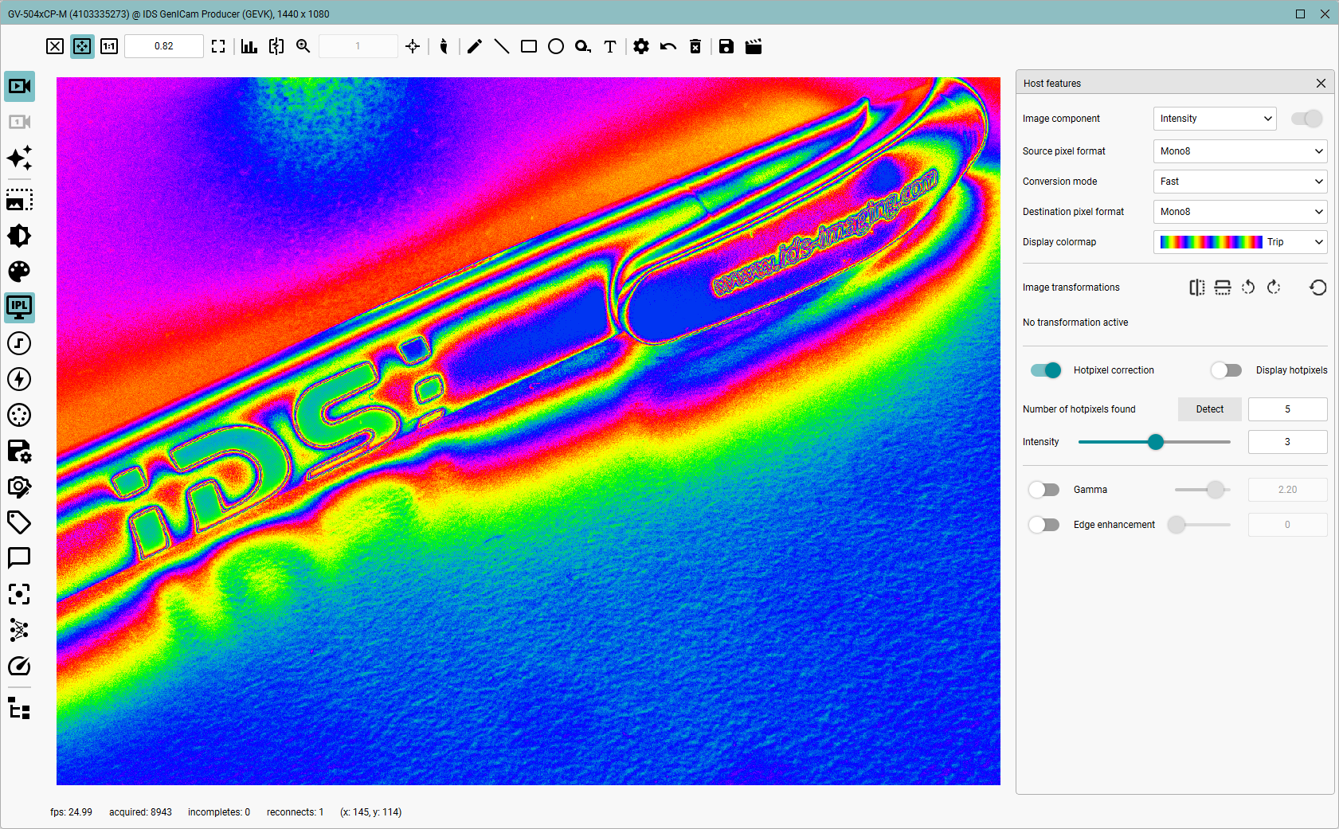Select the pencil drawing tool

click(x=474, y=46)
